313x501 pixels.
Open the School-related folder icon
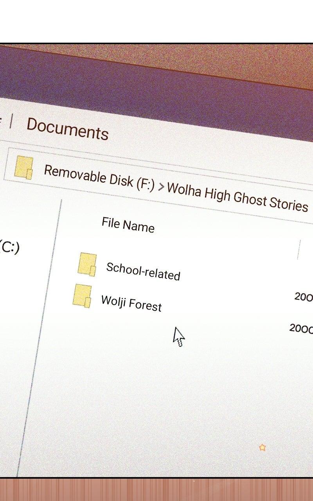pos(87,265)
